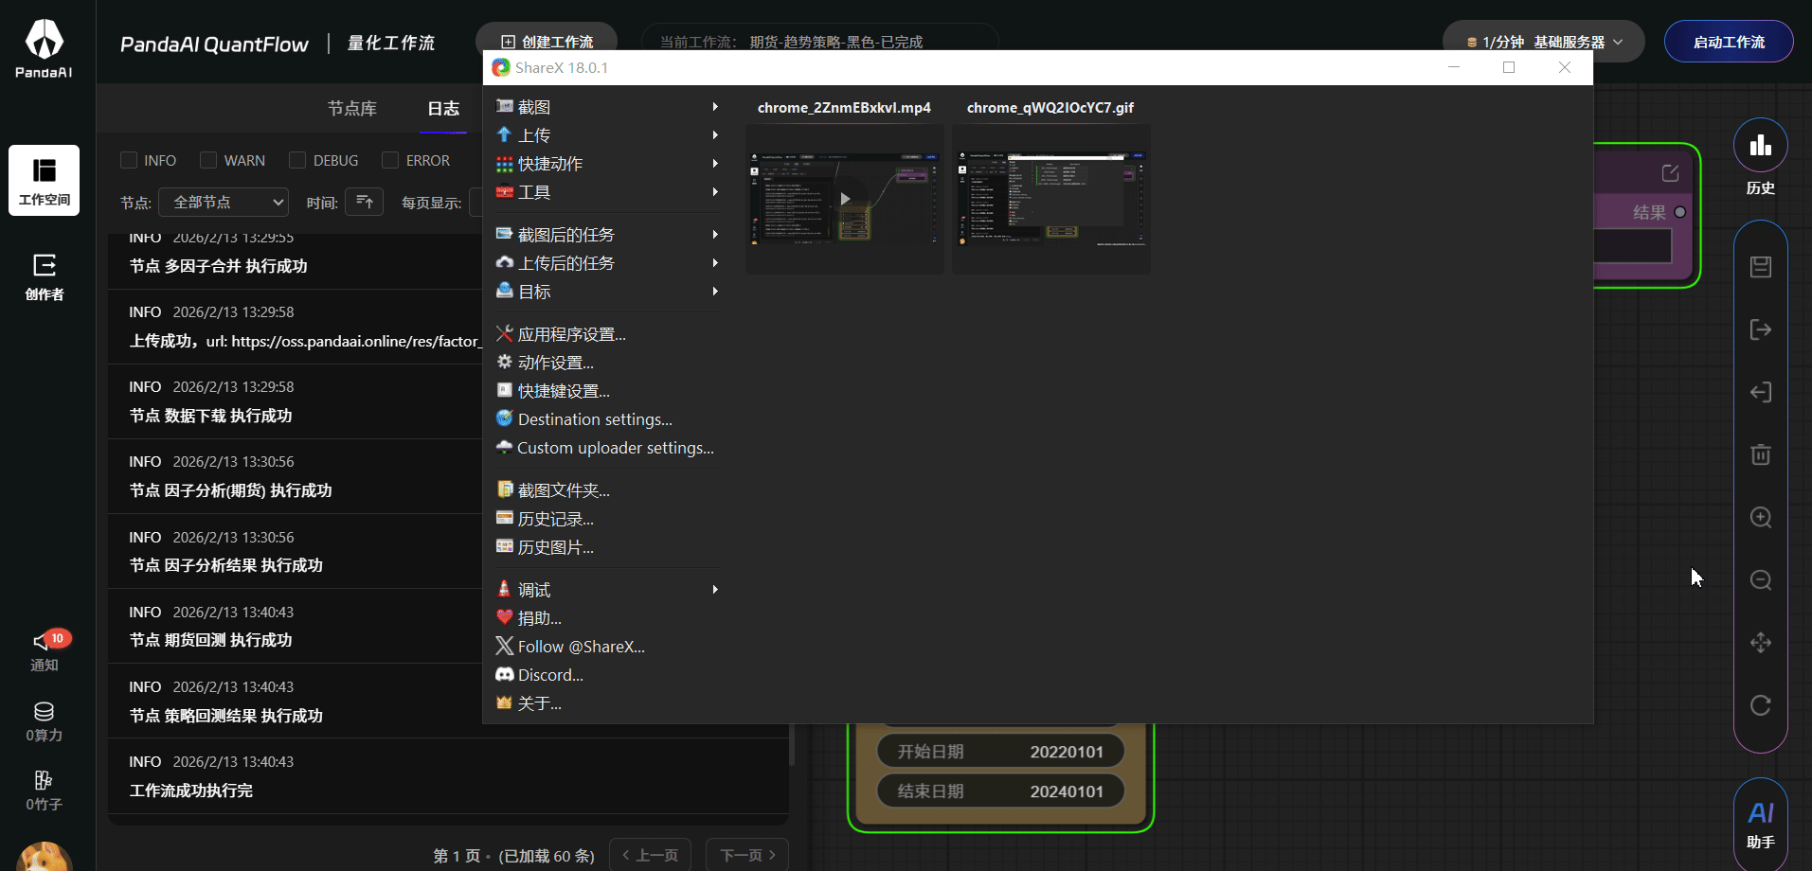
Task: Click the import workflow arrow-in icon
Action: point(1761,392)
